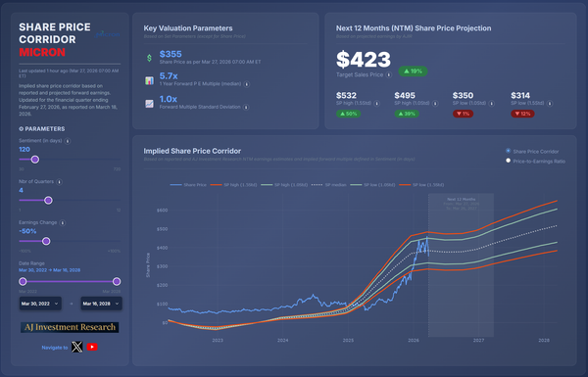
Task: Click the date range text Mar 30, 2022 → Mar 16, 2028
Action: [x=50, y=270]
